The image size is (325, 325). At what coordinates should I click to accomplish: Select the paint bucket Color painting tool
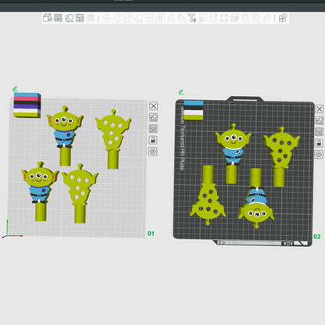coord(181,18)
